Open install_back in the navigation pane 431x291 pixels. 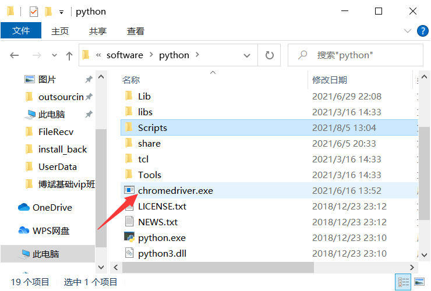tap(62, 150)
